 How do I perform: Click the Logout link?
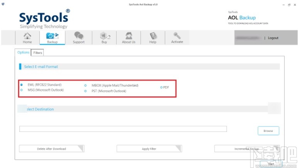tap(273, 38)
